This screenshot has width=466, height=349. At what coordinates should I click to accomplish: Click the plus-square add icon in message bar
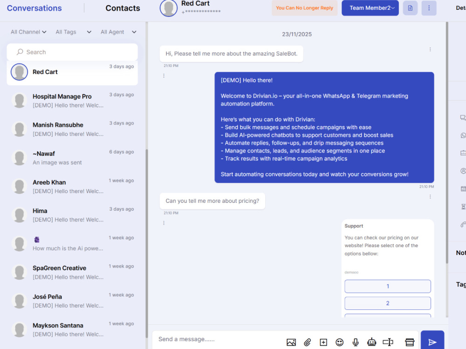click(x=323, y=342)
